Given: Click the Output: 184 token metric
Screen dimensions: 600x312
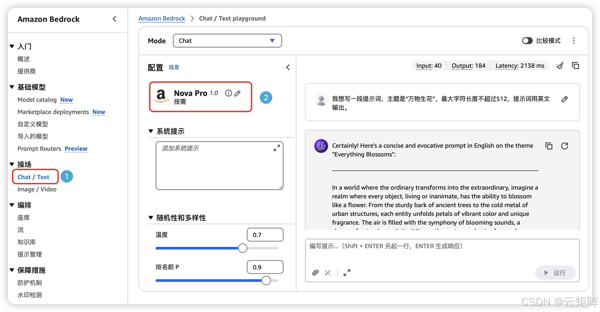Looking at the screenshot, I should pyautogui.click(x=468, y=66).
